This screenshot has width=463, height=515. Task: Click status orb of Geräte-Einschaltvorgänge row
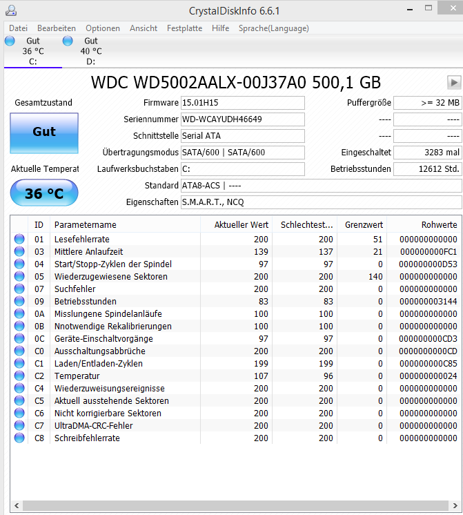tap(19, 338)
